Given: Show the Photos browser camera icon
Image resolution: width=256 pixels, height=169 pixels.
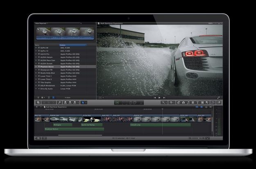Looking at the screenshot, I should click(x=184, y=103).
